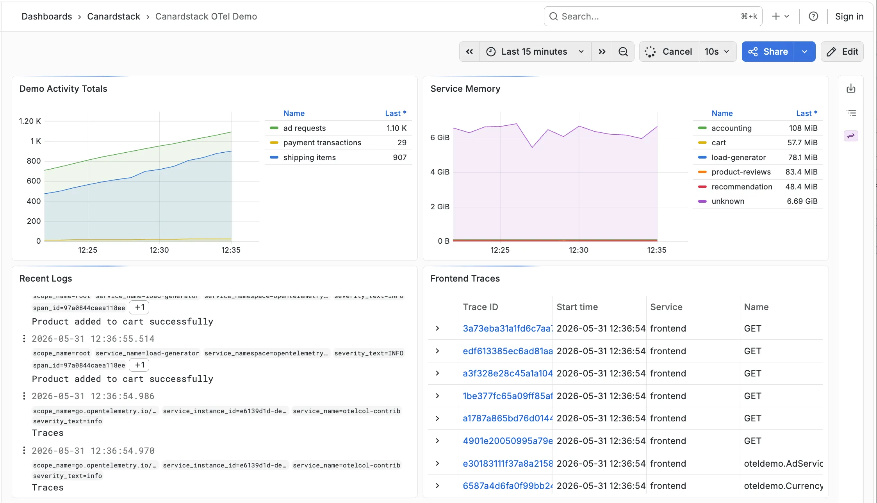
Task: Open trace link 3a73eba31a1fd6c7aa
Action: 508,328
